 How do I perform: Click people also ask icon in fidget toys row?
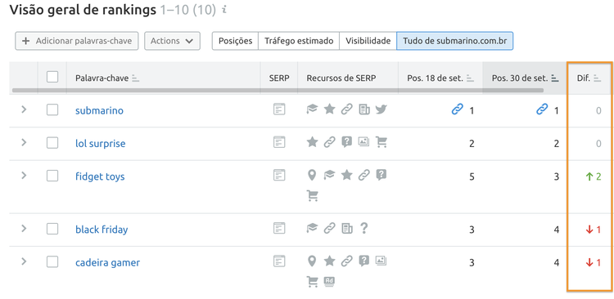(381, 175)
